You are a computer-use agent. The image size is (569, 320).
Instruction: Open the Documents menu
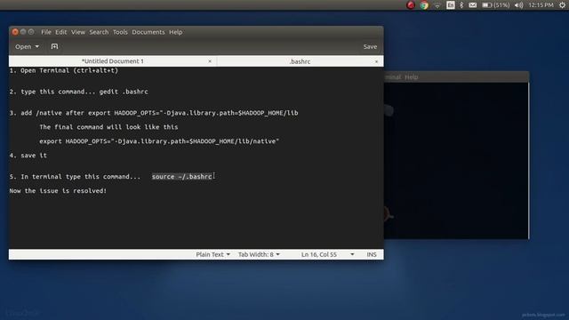(148, 32)
